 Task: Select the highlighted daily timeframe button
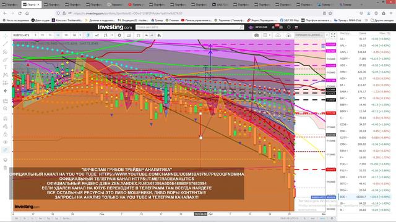tap(58, 35)
